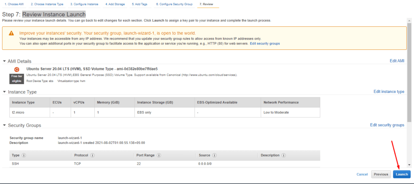
Task: Click the Network Performance column header
Action: [x=290, y=102]
